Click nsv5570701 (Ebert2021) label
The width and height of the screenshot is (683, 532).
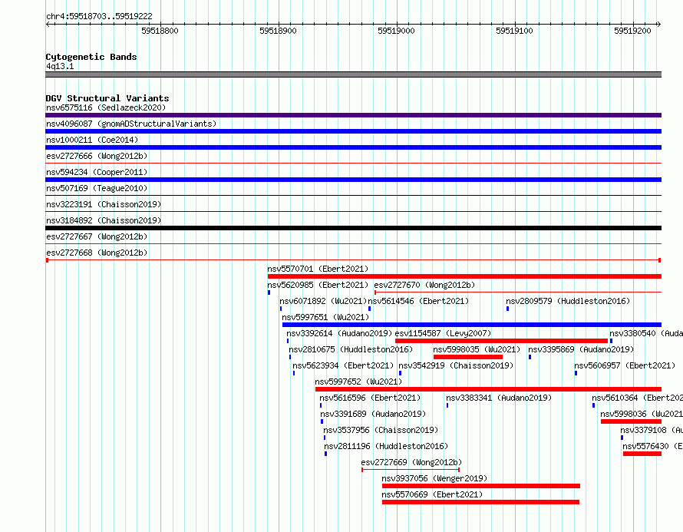pyautogui.click(x=318, y=269)
